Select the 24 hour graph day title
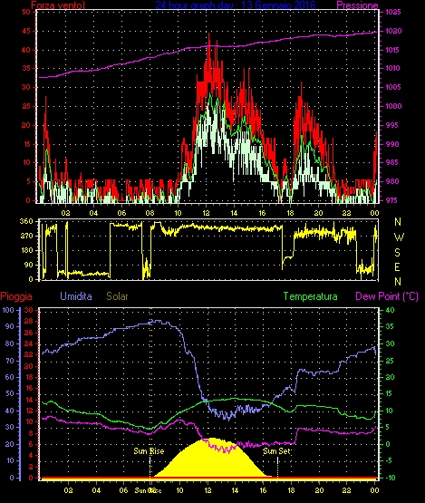The width and height of the screenshot is (425, 503). (x=236, y=5)
